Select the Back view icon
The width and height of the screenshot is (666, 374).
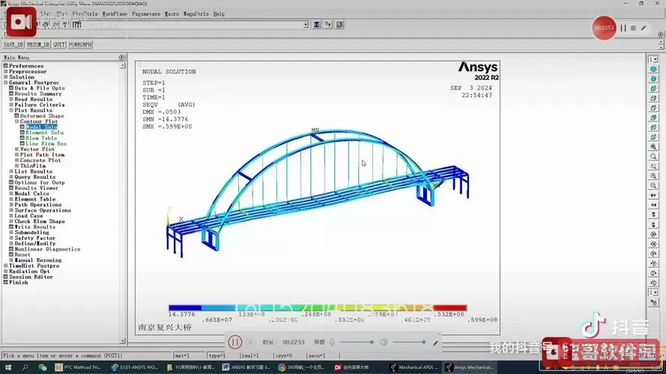pos(654,118)
